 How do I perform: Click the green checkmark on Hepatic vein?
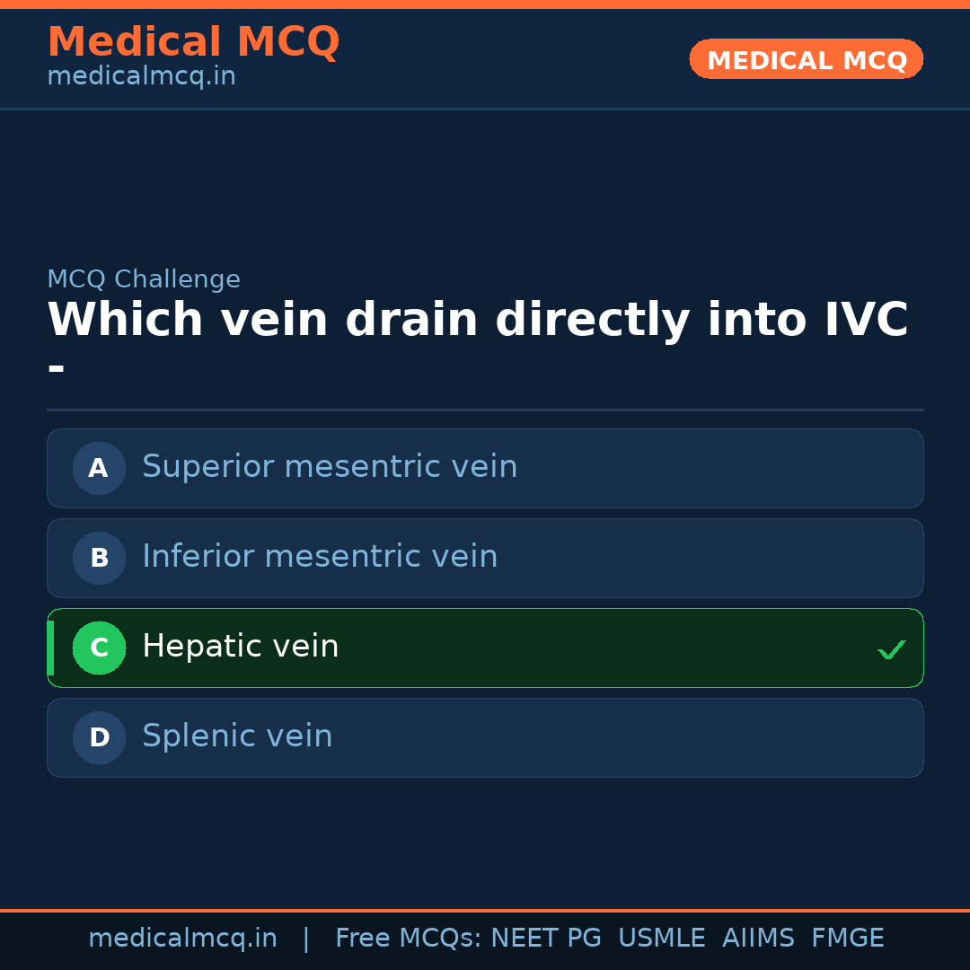point(891,649)
